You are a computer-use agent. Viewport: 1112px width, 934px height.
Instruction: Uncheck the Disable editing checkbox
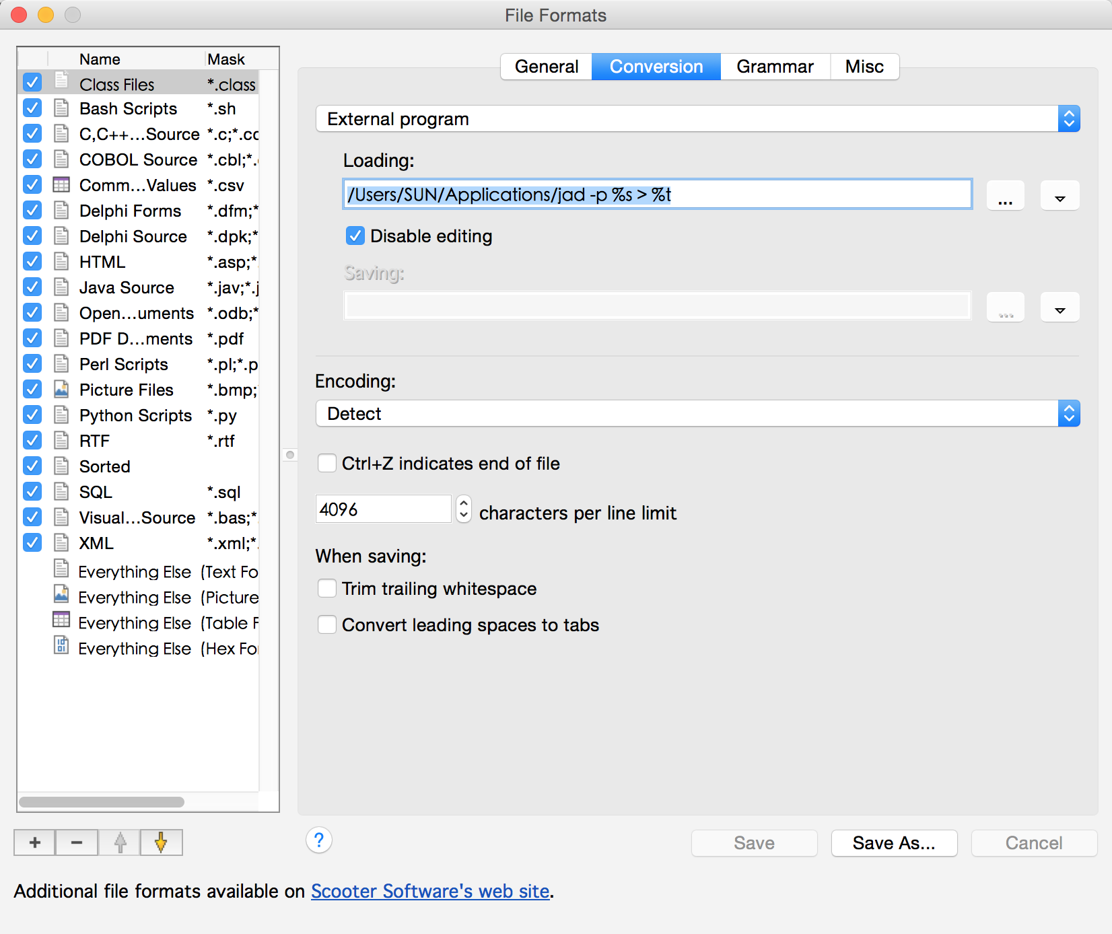pos(355,236)
